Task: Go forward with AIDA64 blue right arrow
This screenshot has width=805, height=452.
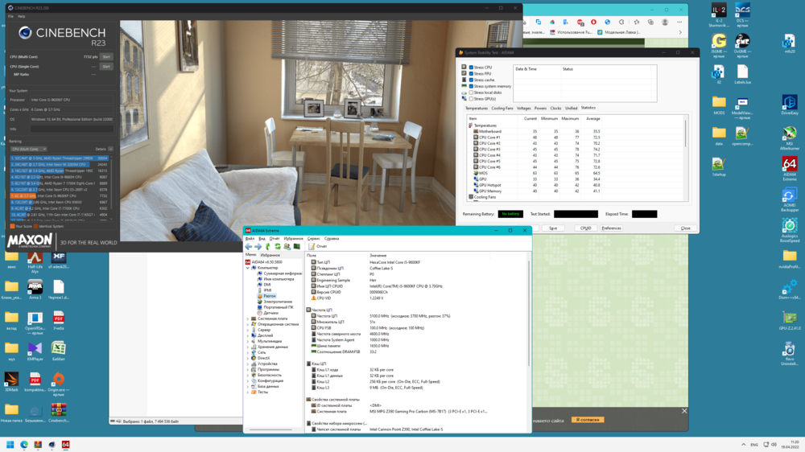Action: pos(258,246)
